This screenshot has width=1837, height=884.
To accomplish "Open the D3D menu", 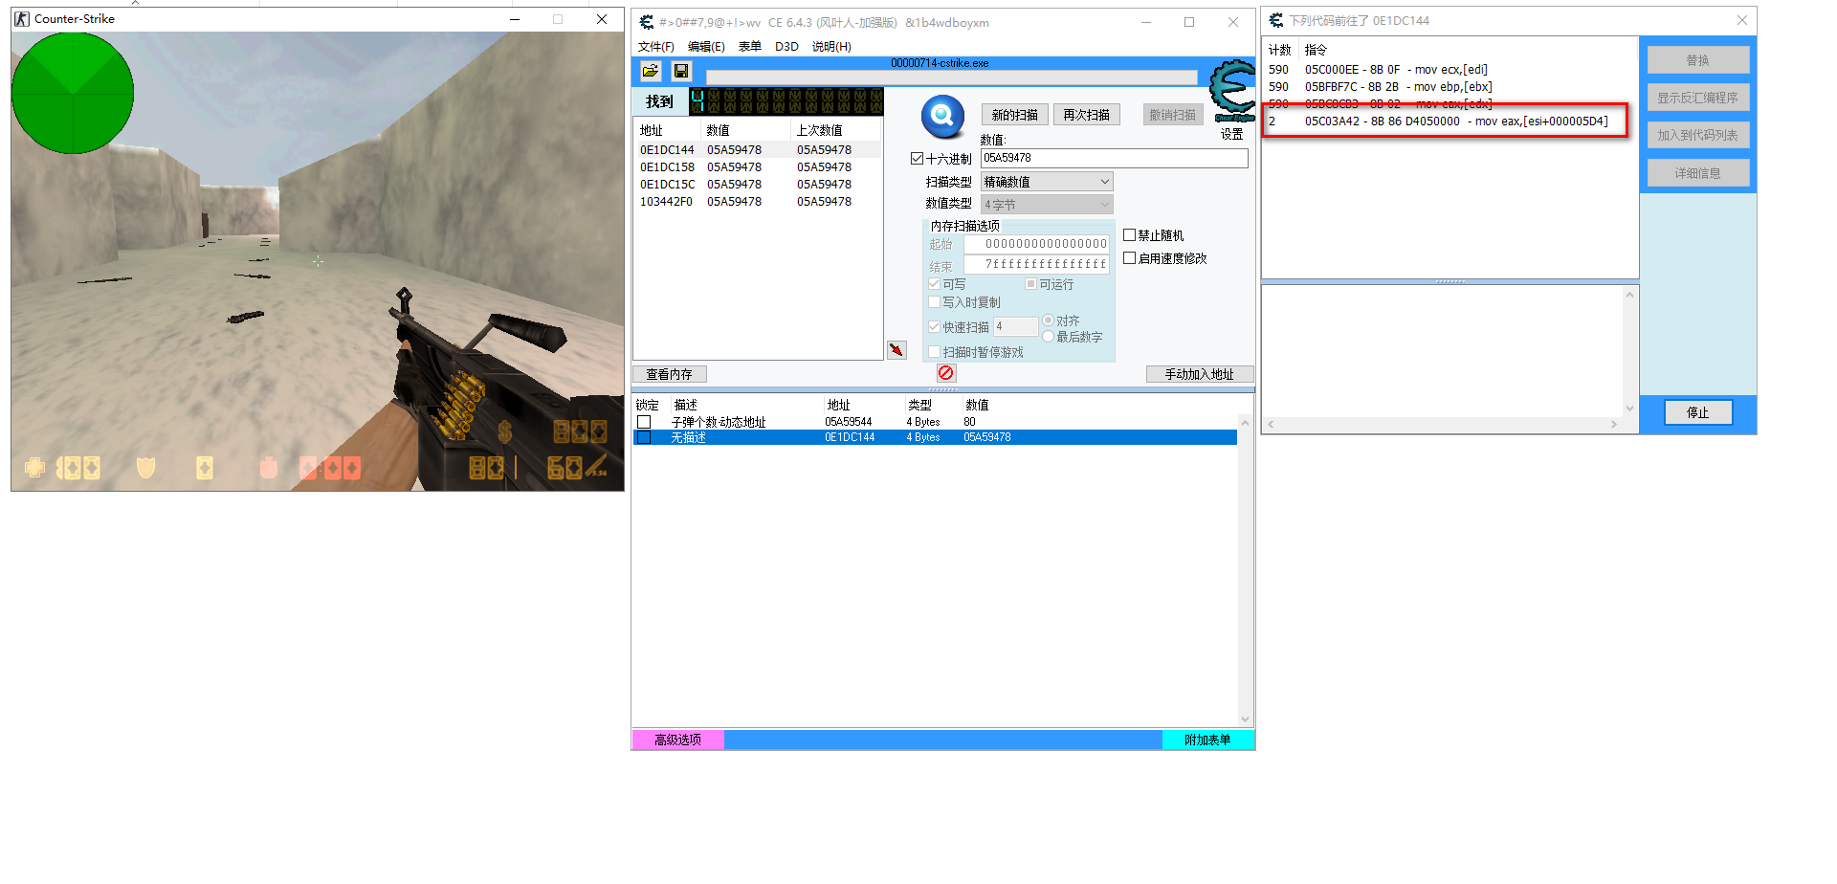I will (x=786, y=47).
